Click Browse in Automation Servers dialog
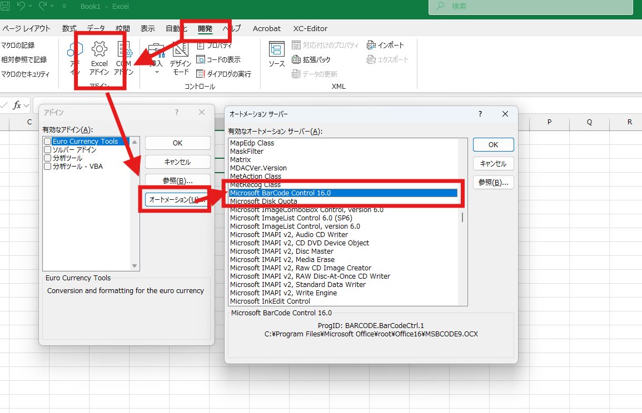The image size is (642, 413). 494,183
